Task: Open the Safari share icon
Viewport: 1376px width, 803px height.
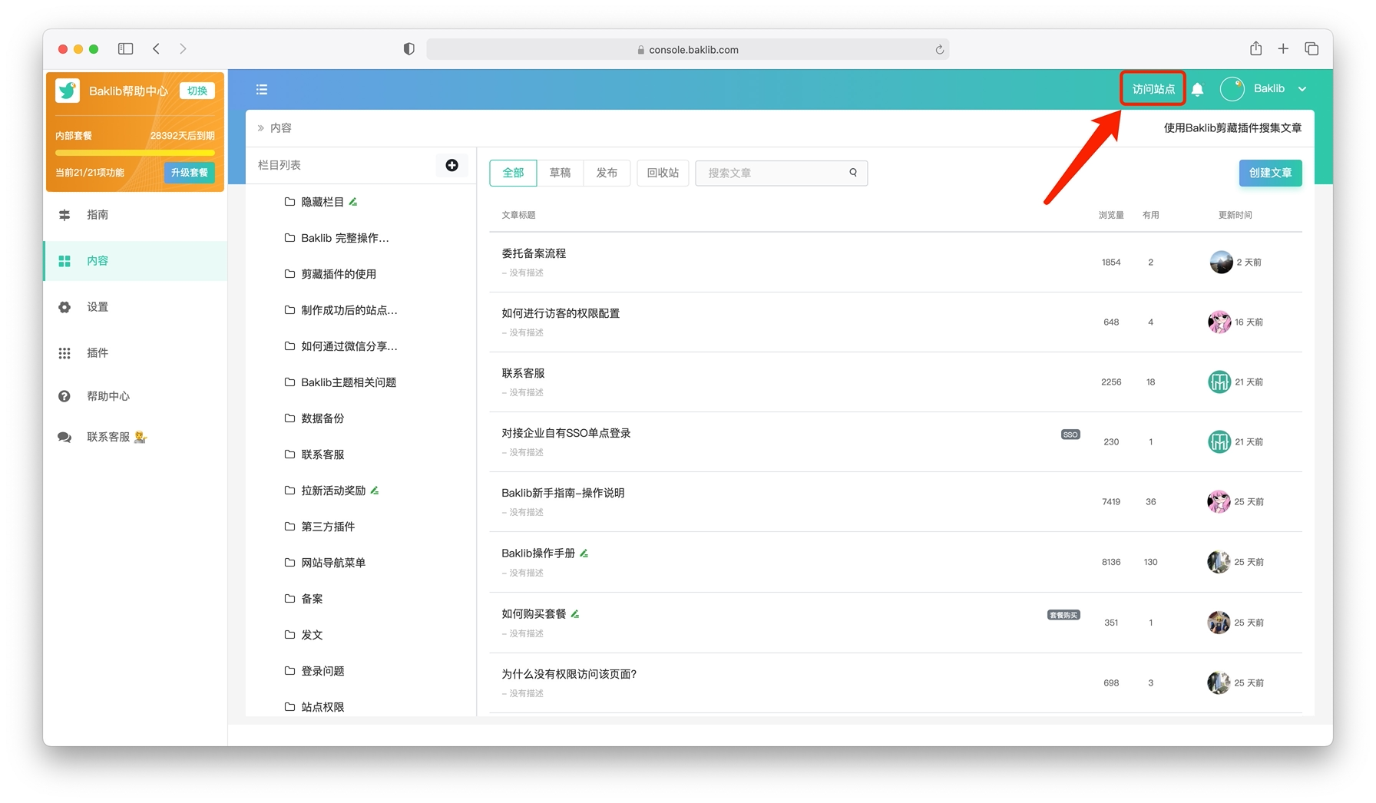Action: [1255, 48]
